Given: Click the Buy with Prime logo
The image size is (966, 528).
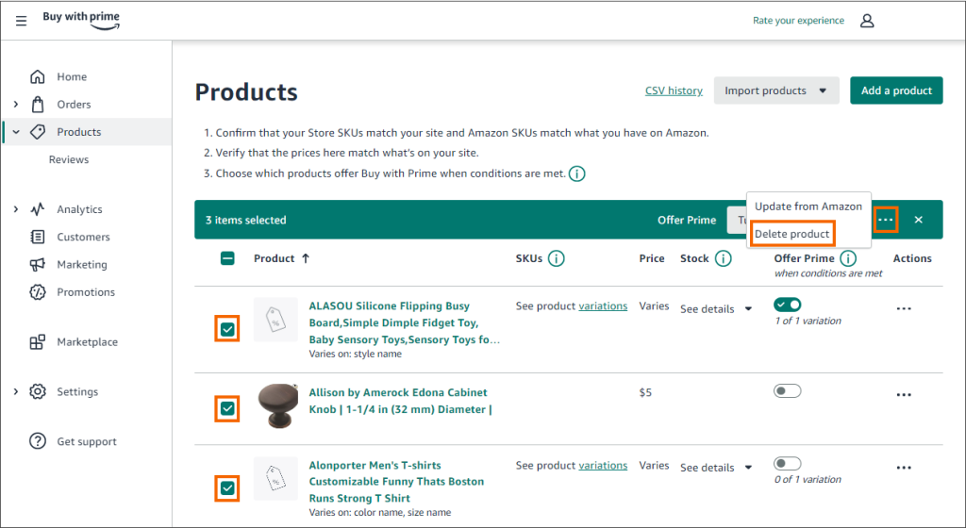Looking at the screenshot, I should pos(81,20).
